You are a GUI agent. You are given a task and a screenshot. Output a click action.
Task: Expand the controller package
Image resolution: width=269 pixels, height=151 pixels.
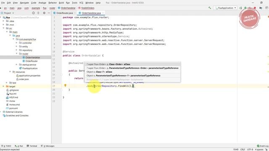pos(16,43)
